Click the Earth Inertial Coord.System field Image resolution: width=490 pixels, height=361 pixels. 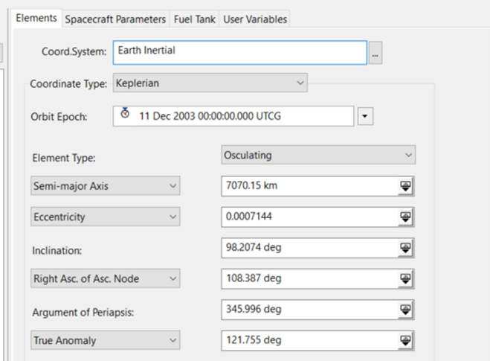coord(239,52)
